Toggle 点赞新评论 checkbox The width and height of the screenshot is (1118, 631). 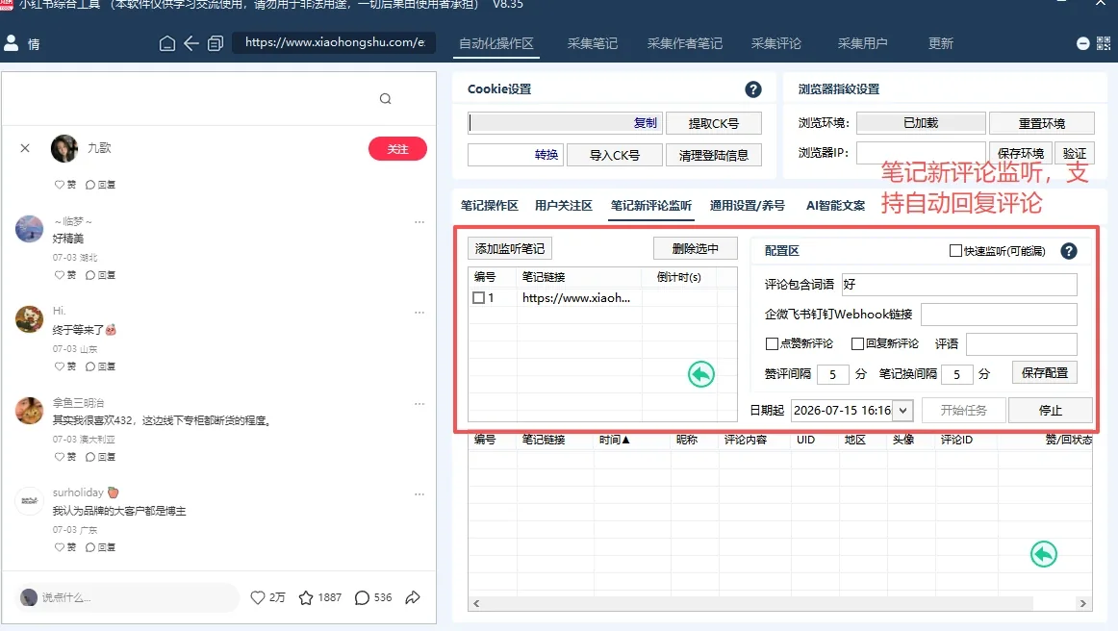pos(772,343)
